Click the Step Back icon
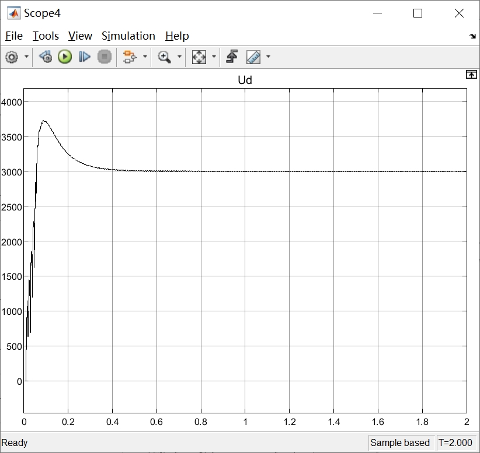Viewport: 480px width, 453px height. 46,57
